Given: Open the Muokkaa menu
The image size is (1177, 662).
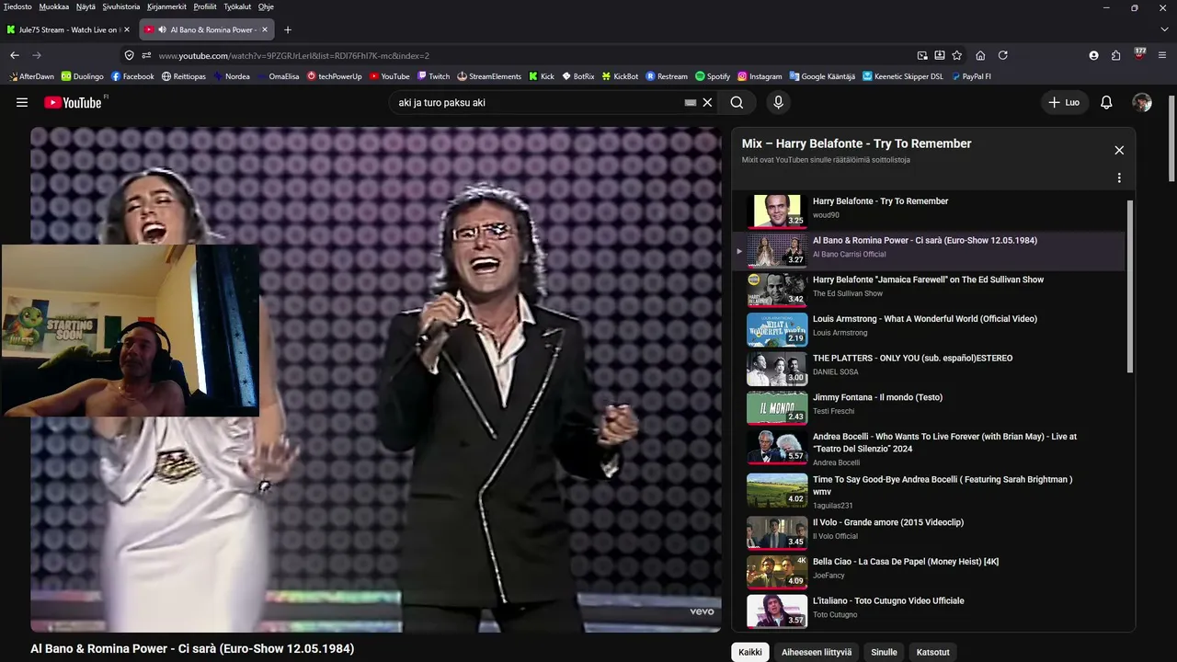Looking at the screenshot, I should click(54, 6).
